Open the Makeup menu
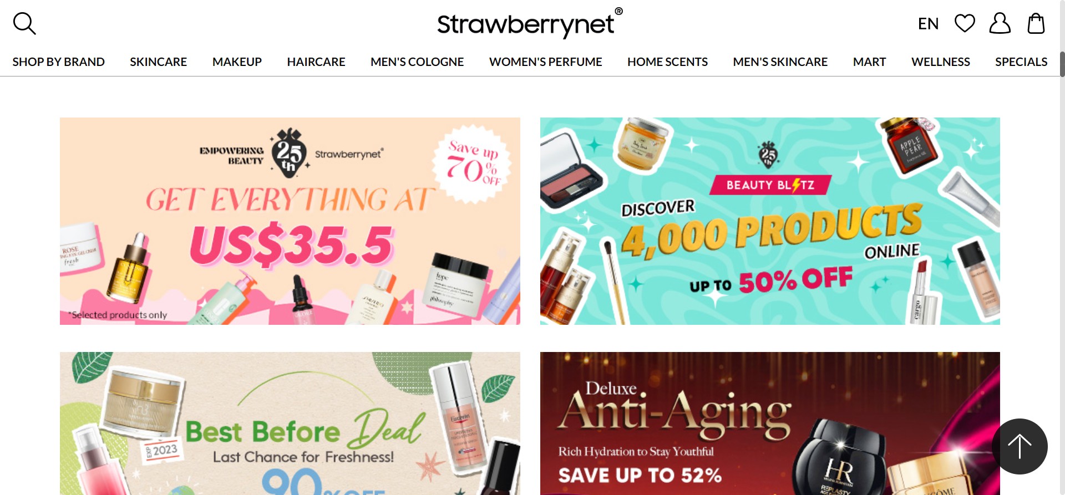 coord(237,62)
